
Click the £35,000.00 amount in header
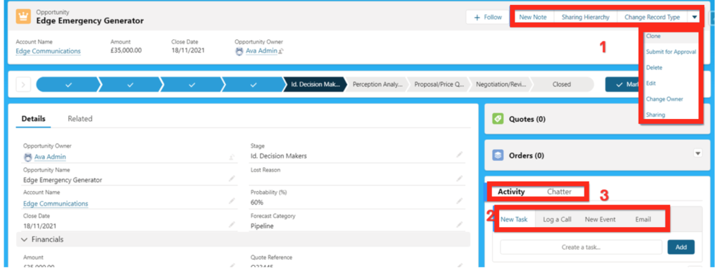[126, 51]
